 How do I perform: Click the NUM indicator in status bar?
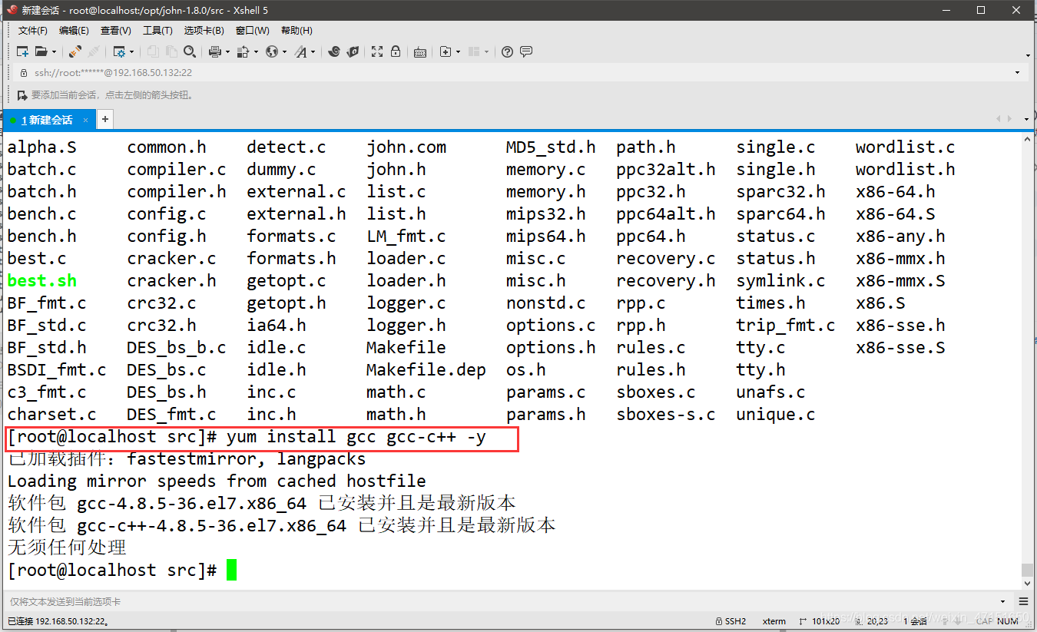tap(1008, 621)
